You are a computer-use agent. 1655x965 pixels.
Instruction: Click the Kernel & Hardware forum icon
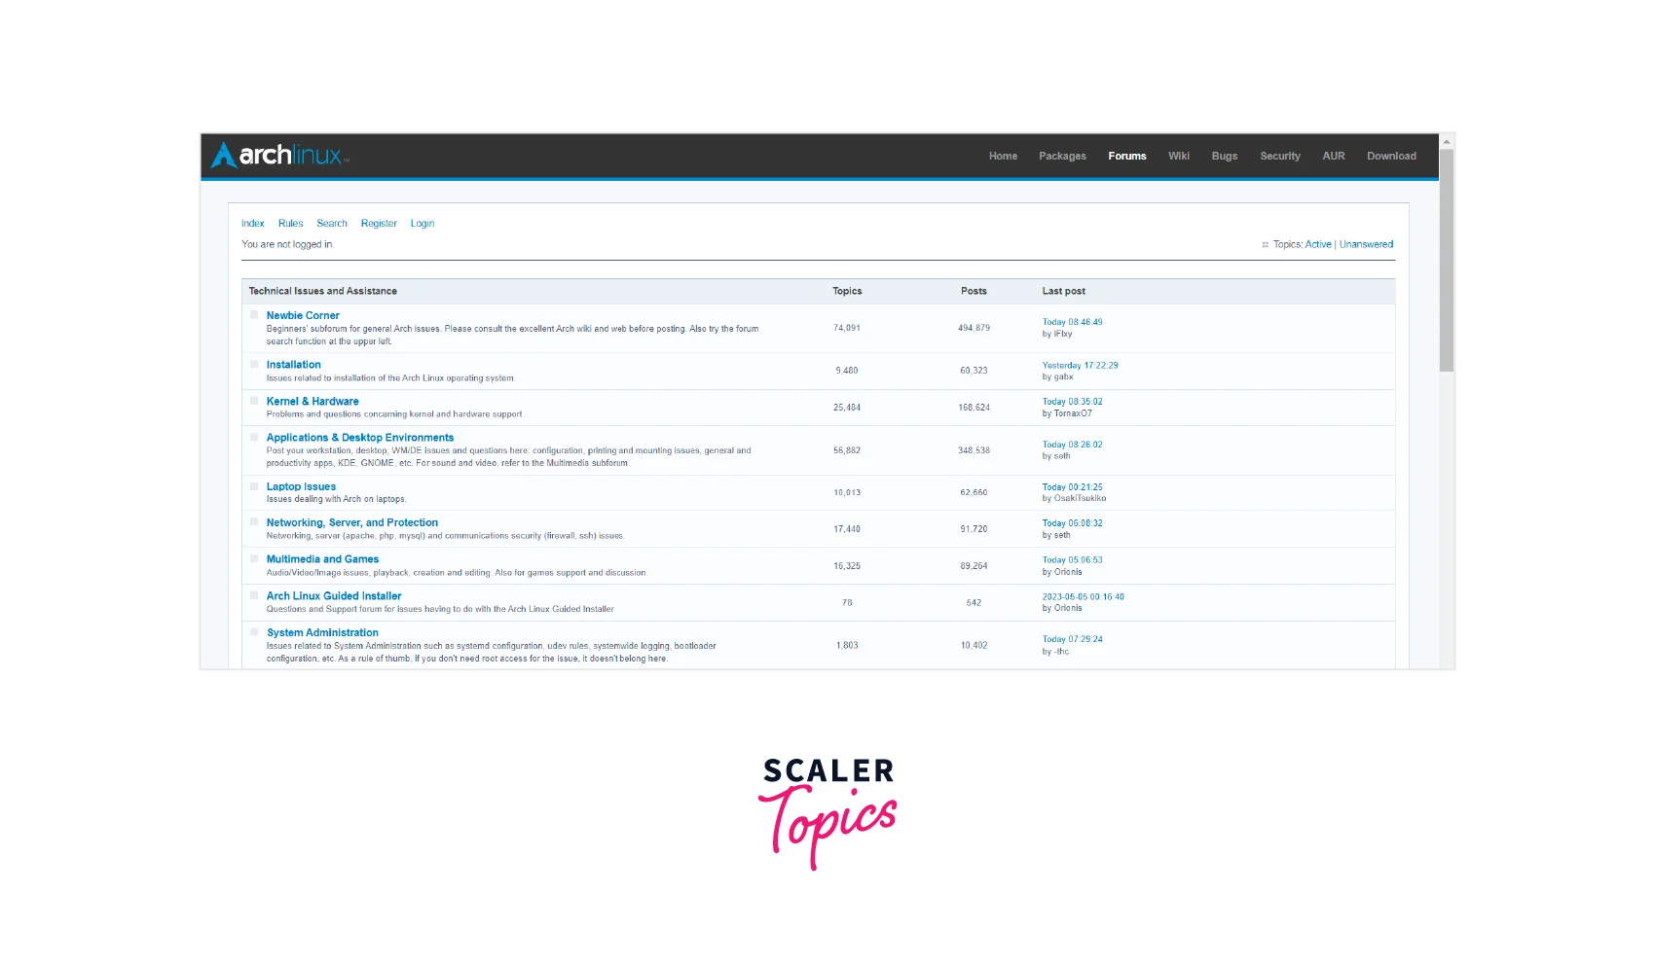click(255, 401)
